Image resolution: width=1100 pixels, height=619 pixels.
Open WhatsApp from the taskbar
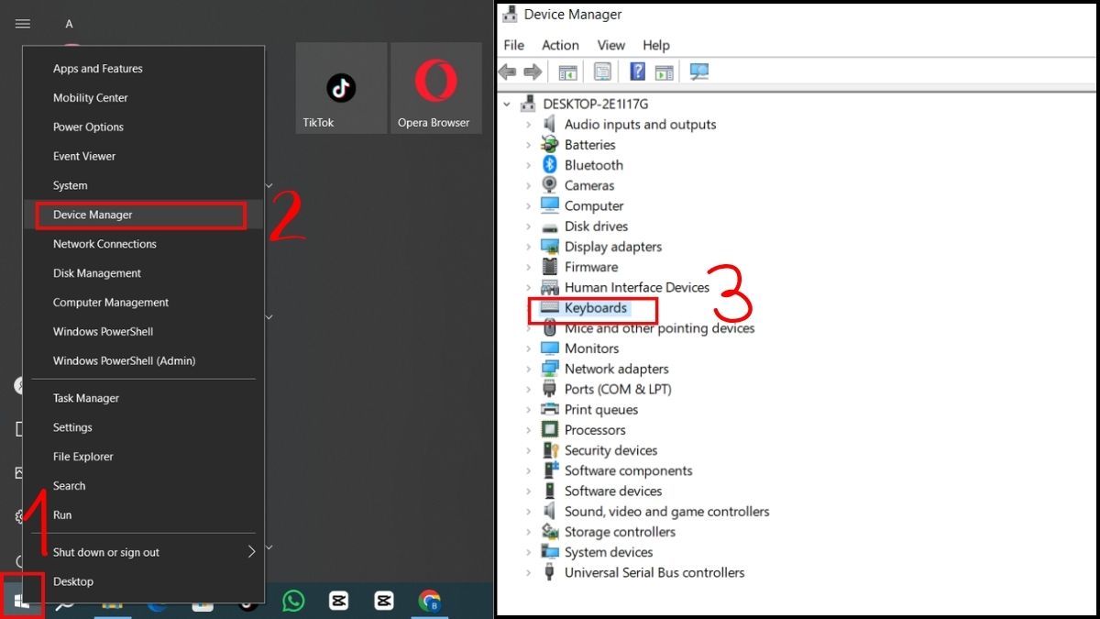point(292,601)
